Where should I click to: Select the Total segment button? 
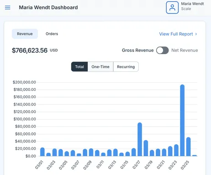click(79, 67)
